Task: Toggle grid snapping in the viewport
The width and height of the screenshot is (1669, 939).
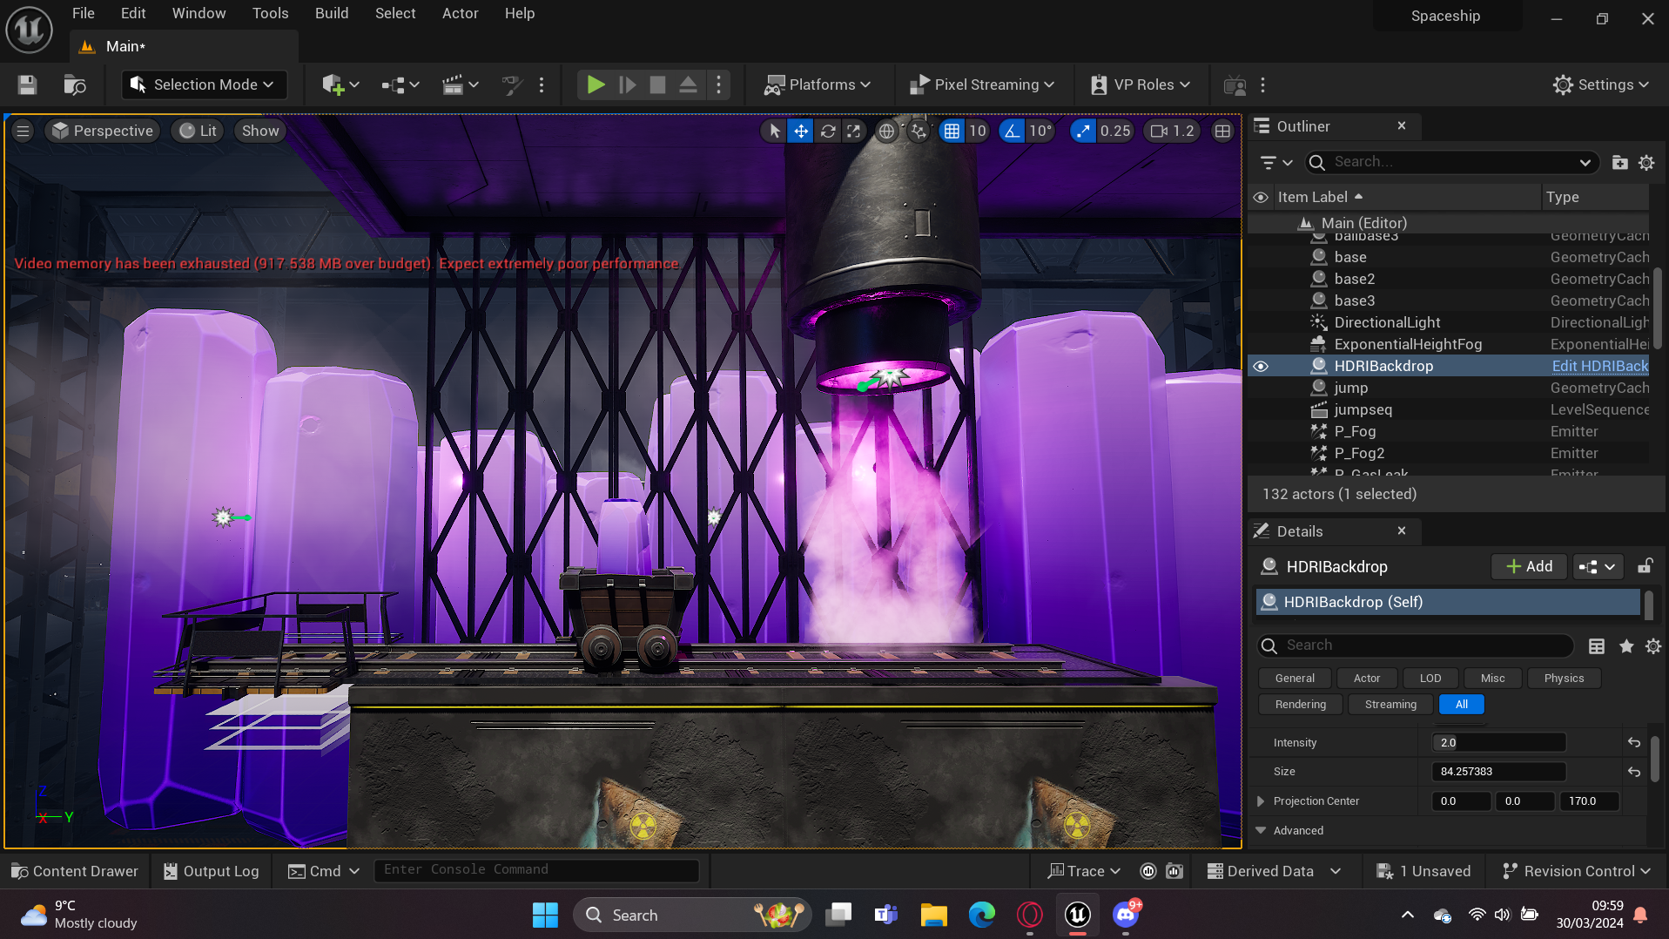Action: [952, 131]
